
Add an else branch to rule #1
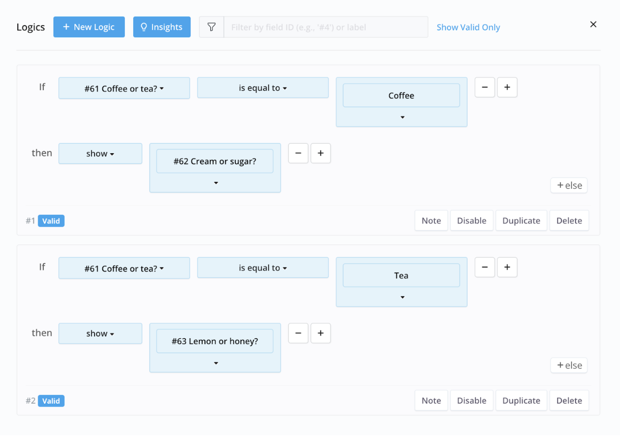click(569, 186)
